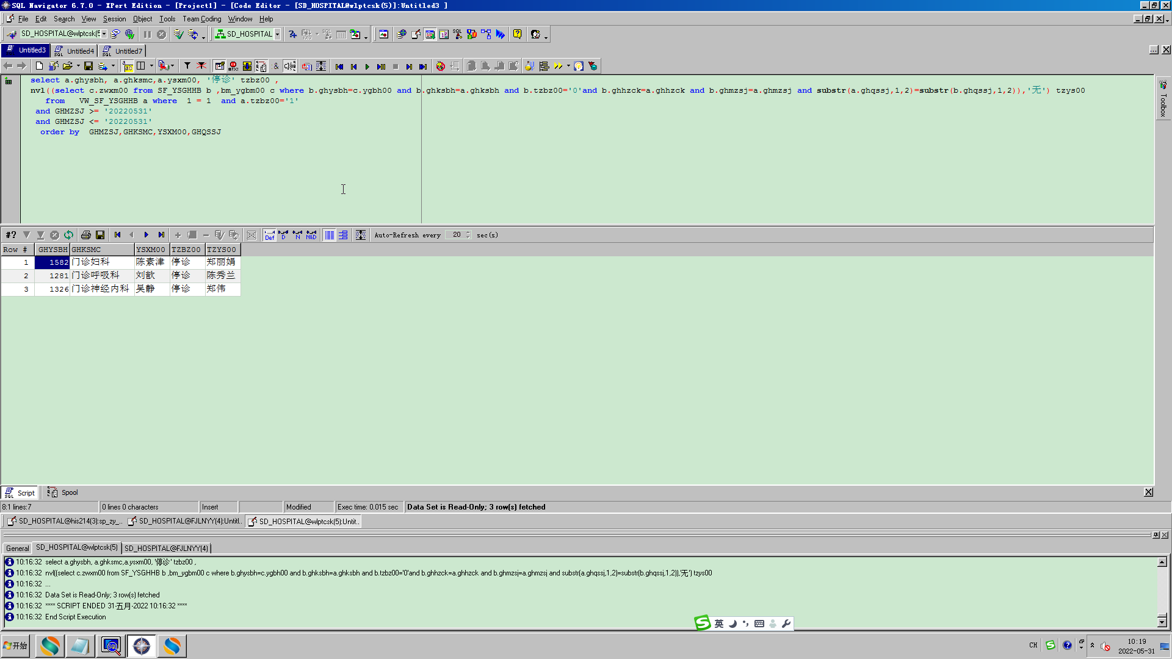
Task: Expand the Open file dropdown arrow
Action: click(78, 66)
